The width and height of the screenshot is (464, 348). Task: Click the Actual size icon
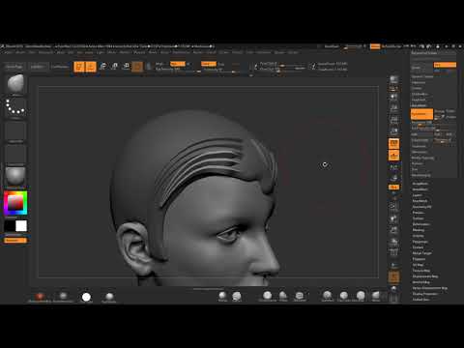pyautogui.click(x=393, y=120)
